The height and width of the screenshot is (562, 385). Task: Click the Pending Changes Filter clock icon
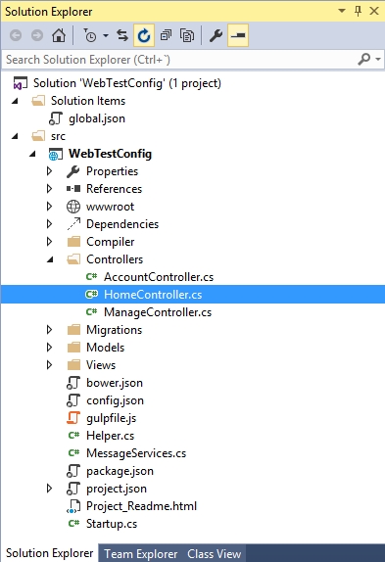pyautogui.click(x=89, y=35)
